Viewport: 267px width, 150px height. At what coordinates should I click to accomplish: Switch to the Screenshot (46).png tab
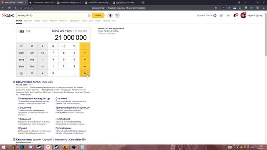click(70, 2)
